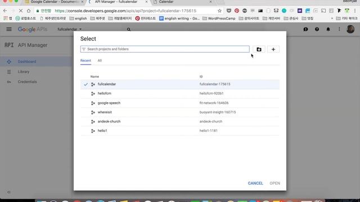The height and width of the screenshot is (202, 360).
Task: Click the Name column header
Action: (x=94, y=76)
